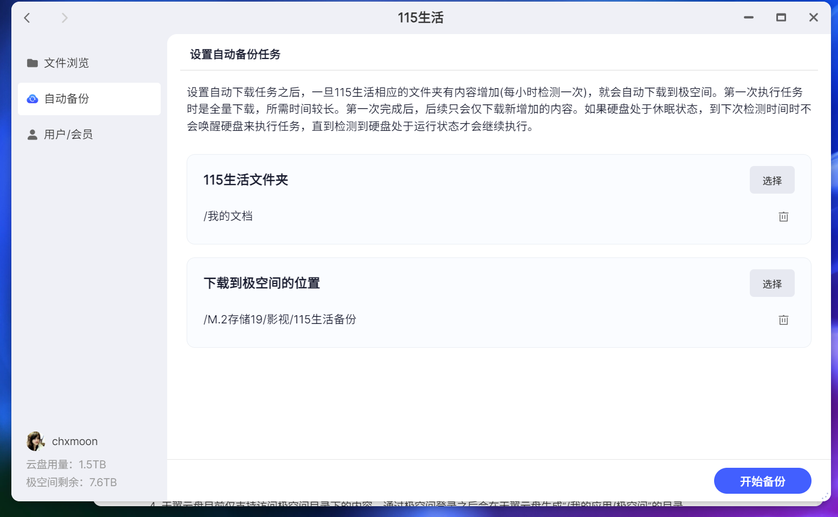
Task: Click the chxmoon avatar picture
Action: click(x=36, y=441)
